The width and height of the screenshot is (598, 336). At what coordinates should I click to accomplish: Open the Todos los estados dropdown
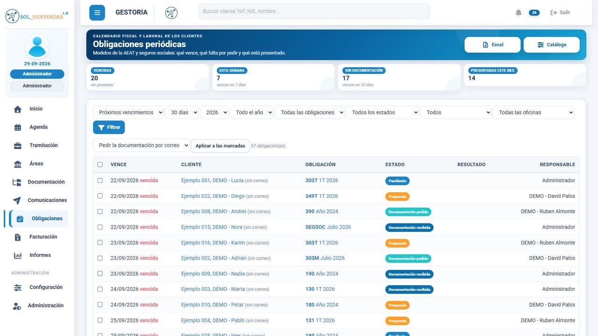click(383, 112)
